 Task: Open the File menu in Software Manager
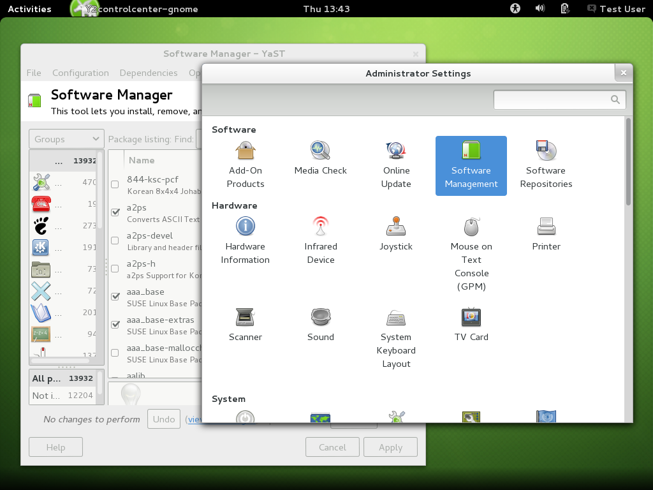pyautogui.click(x=34, y=73)
